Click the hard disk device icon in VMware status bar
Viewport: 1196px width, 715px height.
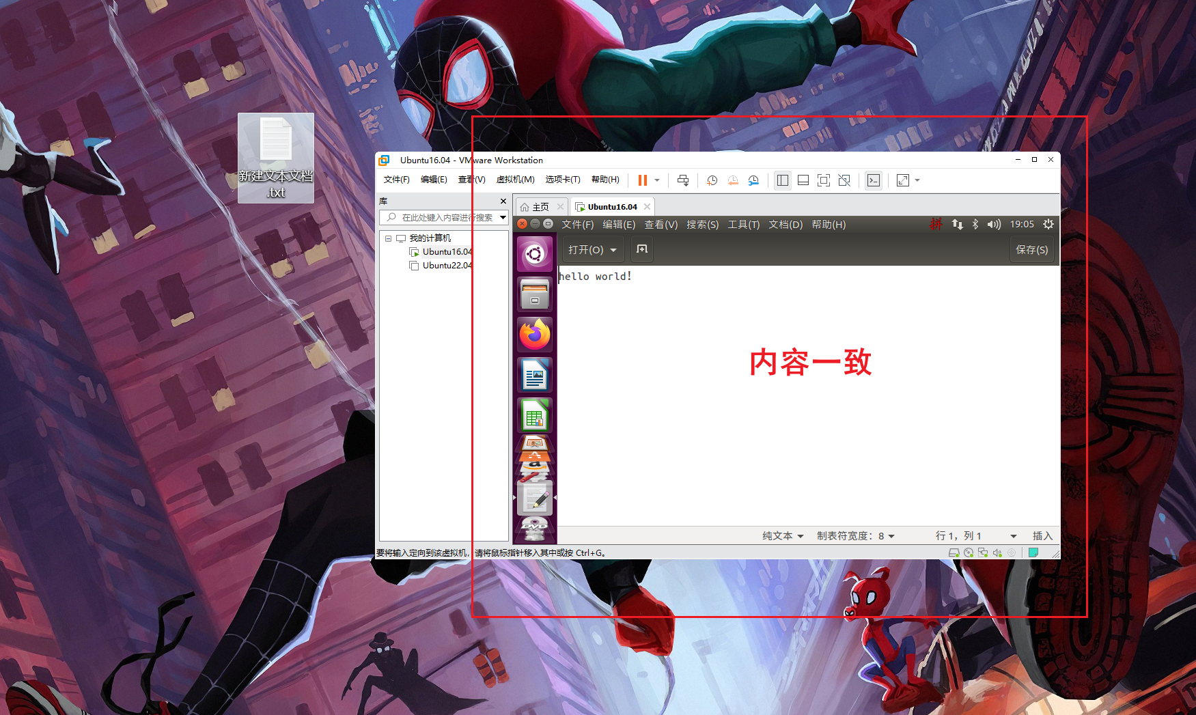[954, 552]
